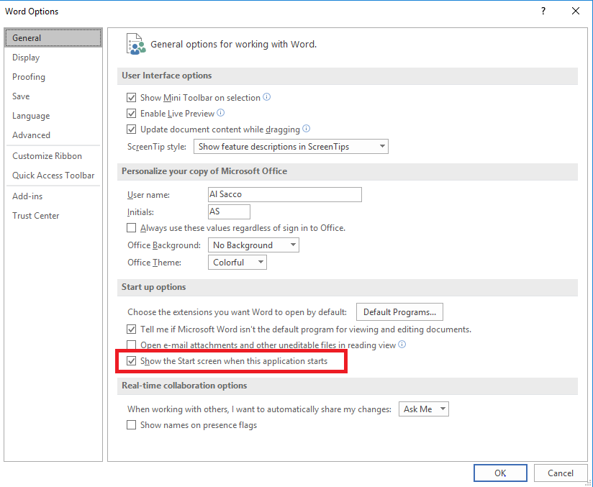Image resolution: width=593 pixels, height=487 pixels.
Task: Uncheck Show Mini Toolbar on selection
Action: pos(132,97)
